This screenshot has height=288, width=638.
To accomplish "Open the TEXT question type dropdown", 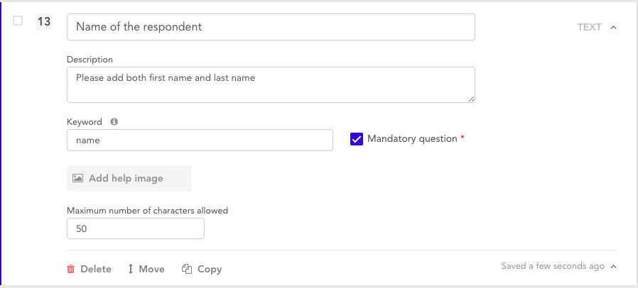I will [x=589, y=28].
